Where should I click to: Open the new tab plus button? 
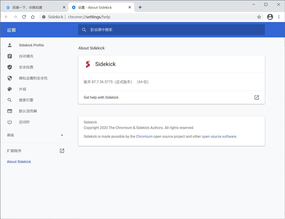click(x=140, y=7)
